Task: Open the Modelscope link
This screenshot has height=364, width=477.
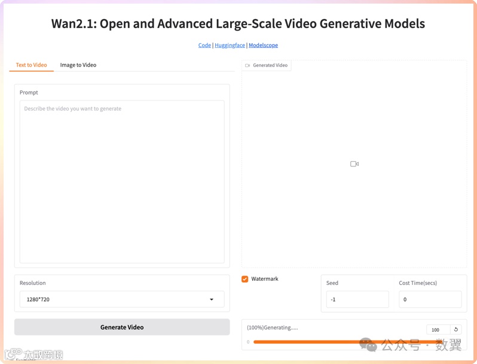Action: pyautogui.click(x=263, y=45)
